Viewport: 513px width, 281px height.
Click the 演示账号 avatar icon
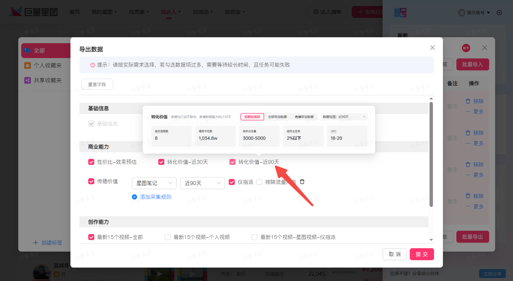461,13
